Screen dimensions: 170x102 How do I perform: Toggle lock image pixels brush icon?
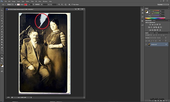point(151,41)
